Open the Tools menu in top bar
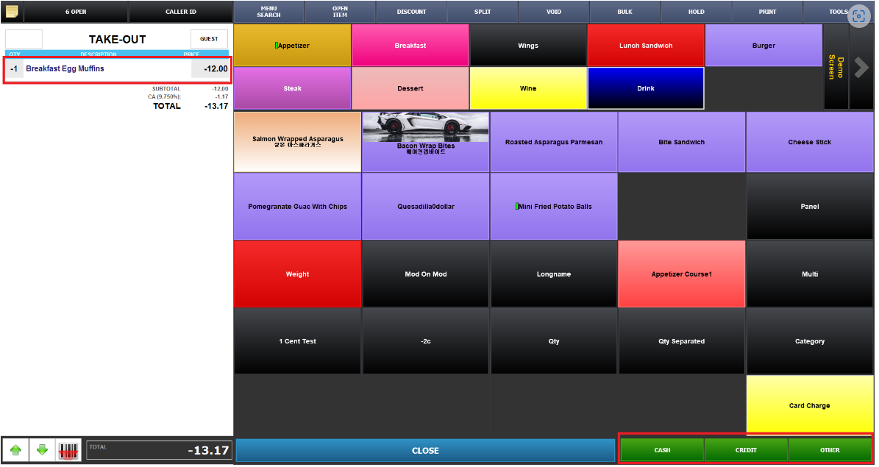The width and height of the screenshot is (879, 467). [x=837, y=12]
